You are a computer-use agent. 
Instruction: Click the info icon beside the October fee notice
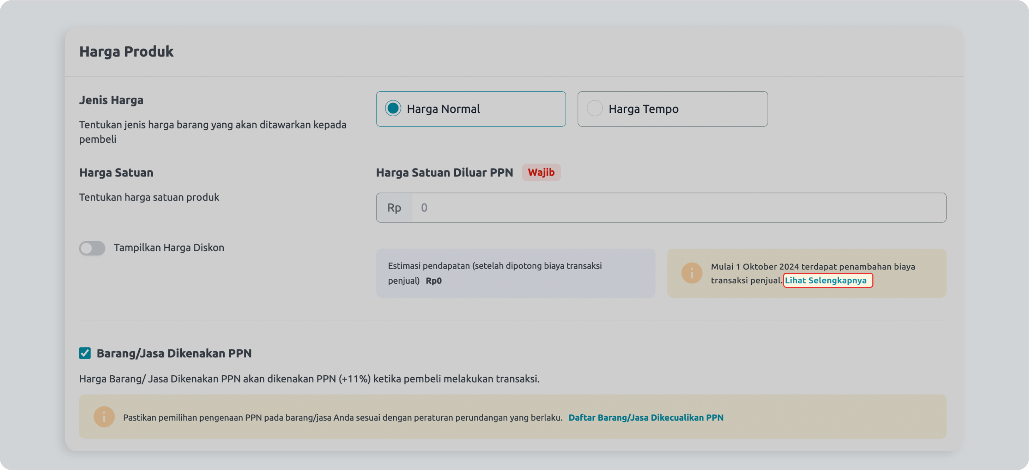point(691,273)
